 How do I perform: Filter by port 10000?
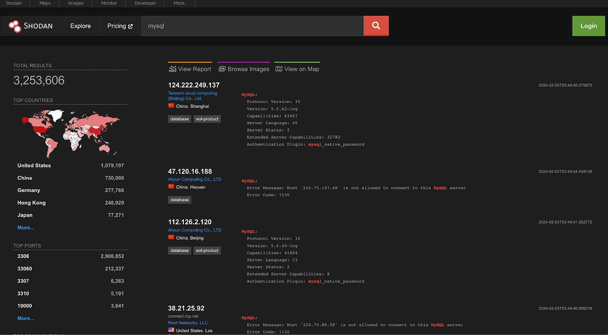(25, 306)
